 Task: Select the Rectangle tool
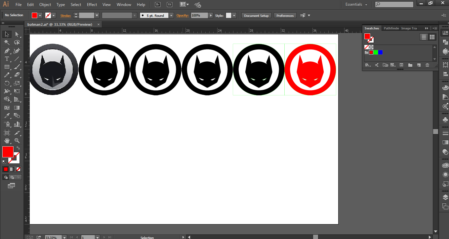point(7,67)
